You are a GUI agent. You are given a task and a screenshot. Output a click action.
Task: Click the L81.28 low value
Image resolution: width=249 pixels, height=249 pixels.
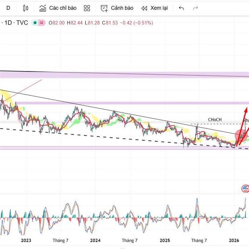click(x=92, y=23)
